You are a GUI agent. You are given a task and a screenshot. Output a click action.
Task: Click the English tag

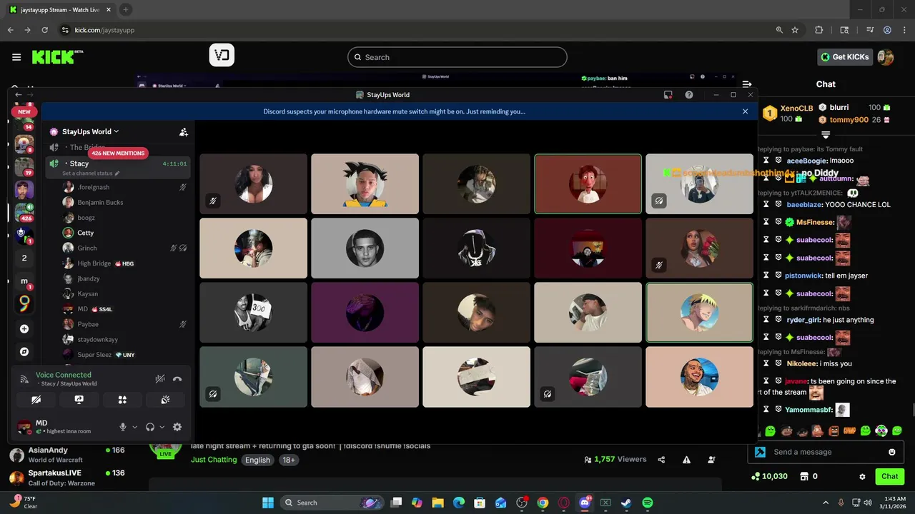[257, 460]
